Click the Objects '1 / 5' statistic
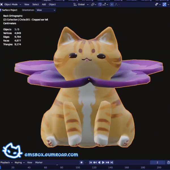170x170 pixels. click(x=17, y=29)
